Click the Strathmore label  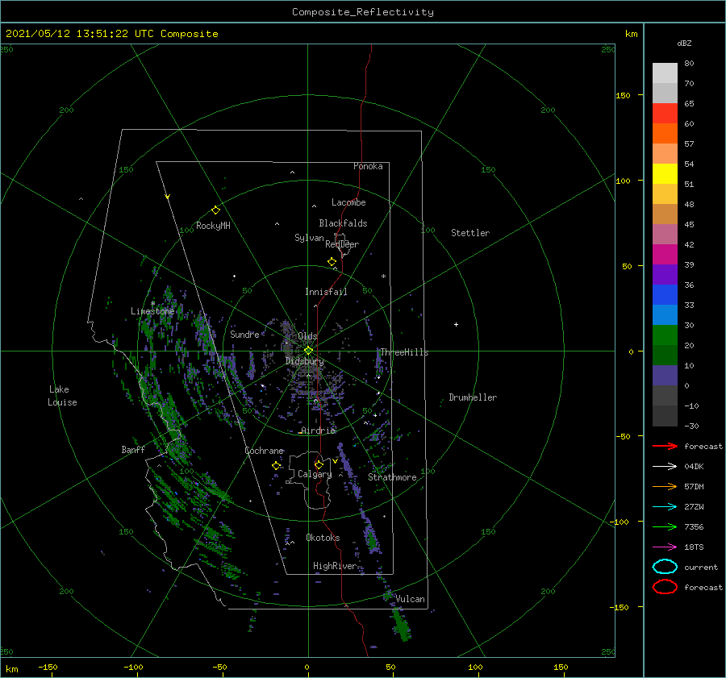click(x=392, y=477)
